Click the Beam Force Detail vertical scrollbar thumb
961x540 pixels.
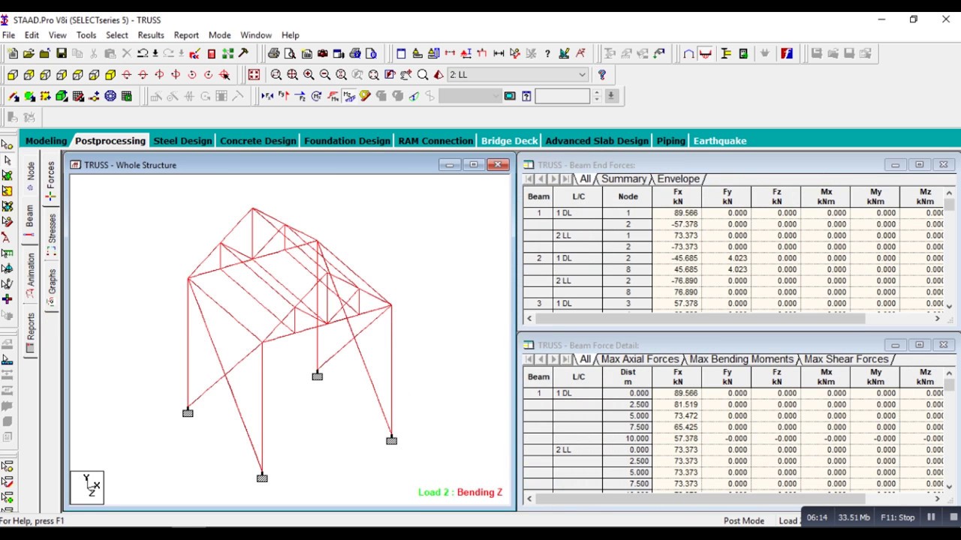click(950, 384)
